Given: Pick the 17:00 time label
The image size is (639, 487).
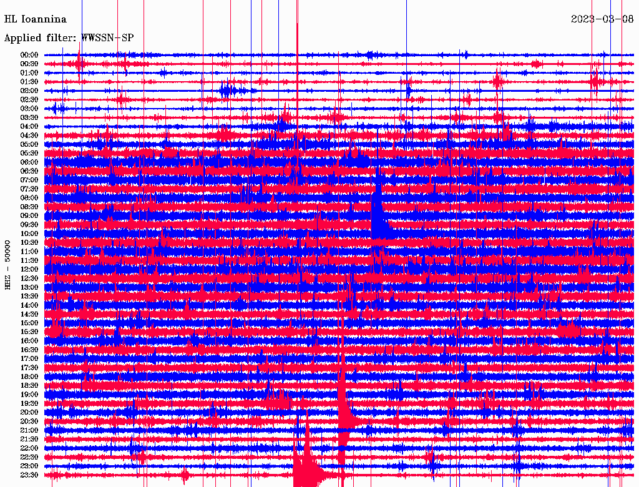Looking at the screenshot, I should (29, 358).
